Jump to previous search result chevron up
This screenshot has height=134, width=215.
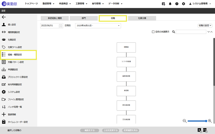point(212,32)
